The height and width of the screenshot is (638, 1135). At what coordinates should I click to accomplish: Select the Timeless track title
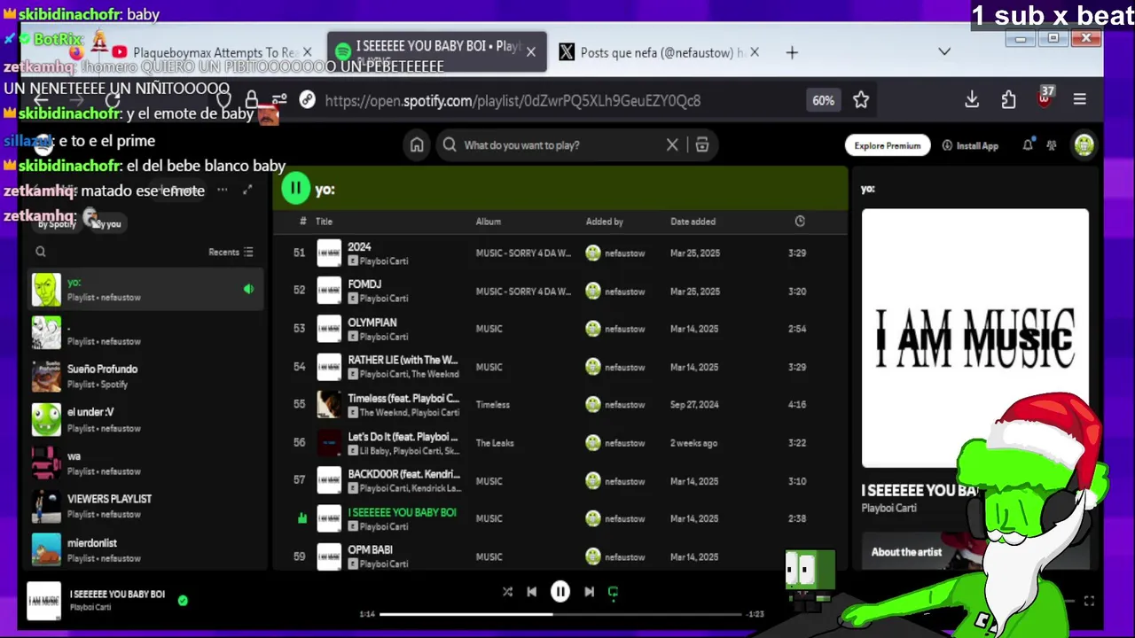[403, 399]
